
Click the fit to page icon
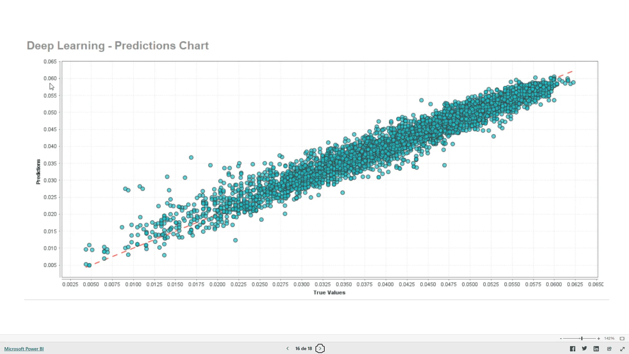[622, 339]
